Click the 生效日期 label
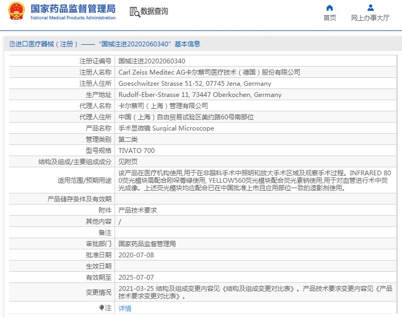Screen dimensions: 402x317 click(x=99, y=266)
